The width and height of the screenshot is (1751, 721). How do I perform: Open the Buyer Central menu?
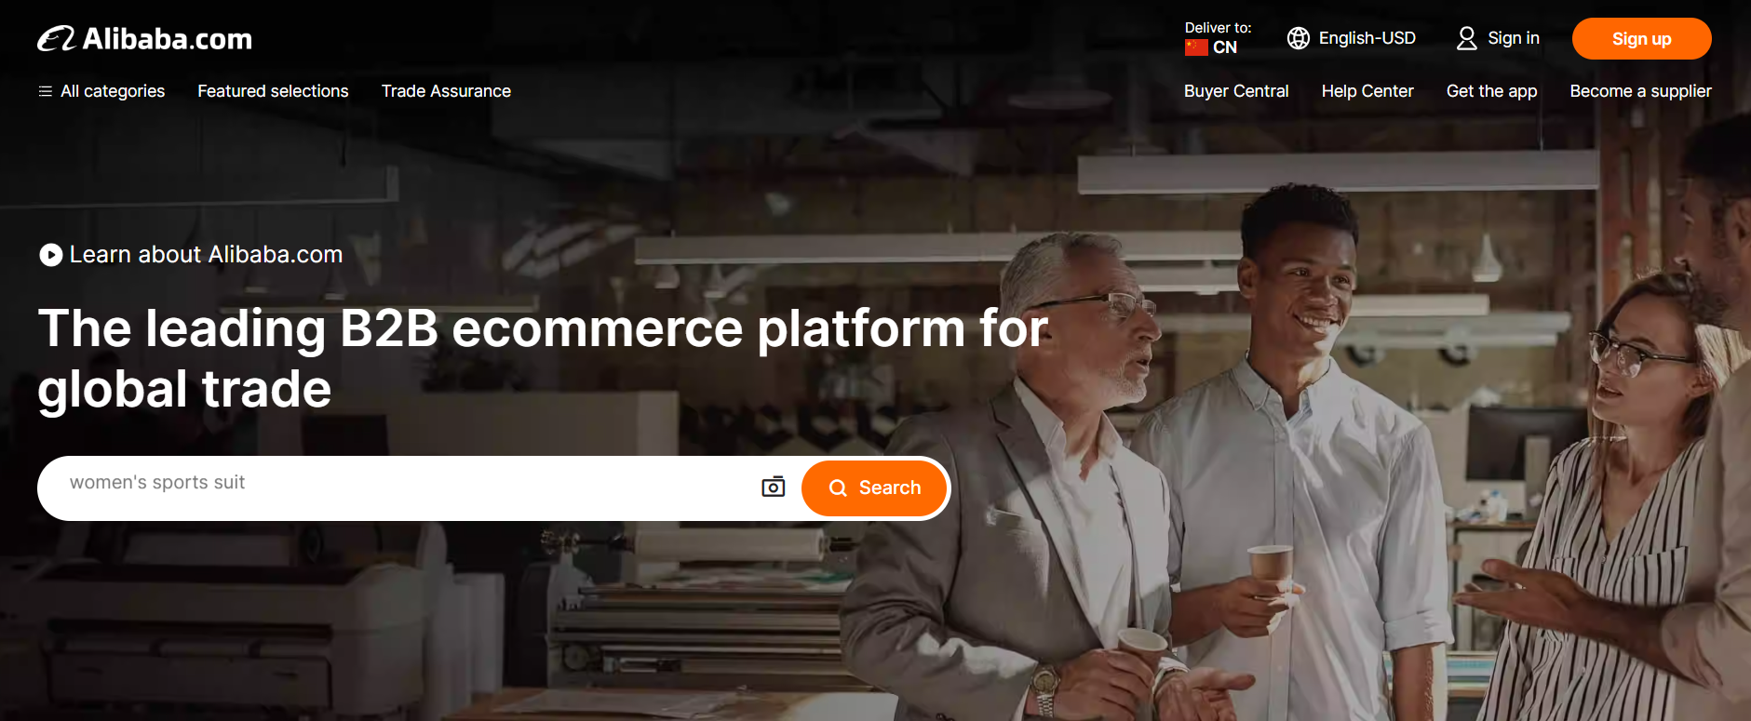pos(1236,91)
